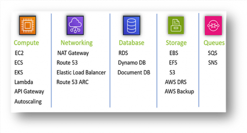
Task: Click AWS Backup in Storage list
Action: click(179, 92)
